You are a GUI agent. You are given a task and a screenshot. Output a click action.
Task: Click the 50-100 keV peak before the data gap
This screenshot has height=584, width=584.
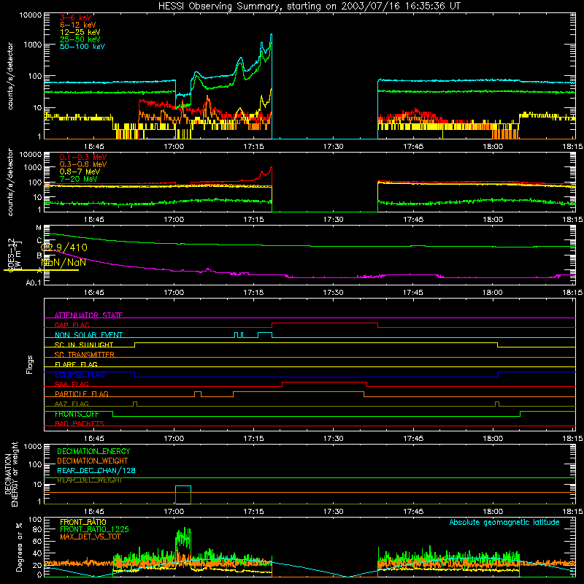click(271, 35)
